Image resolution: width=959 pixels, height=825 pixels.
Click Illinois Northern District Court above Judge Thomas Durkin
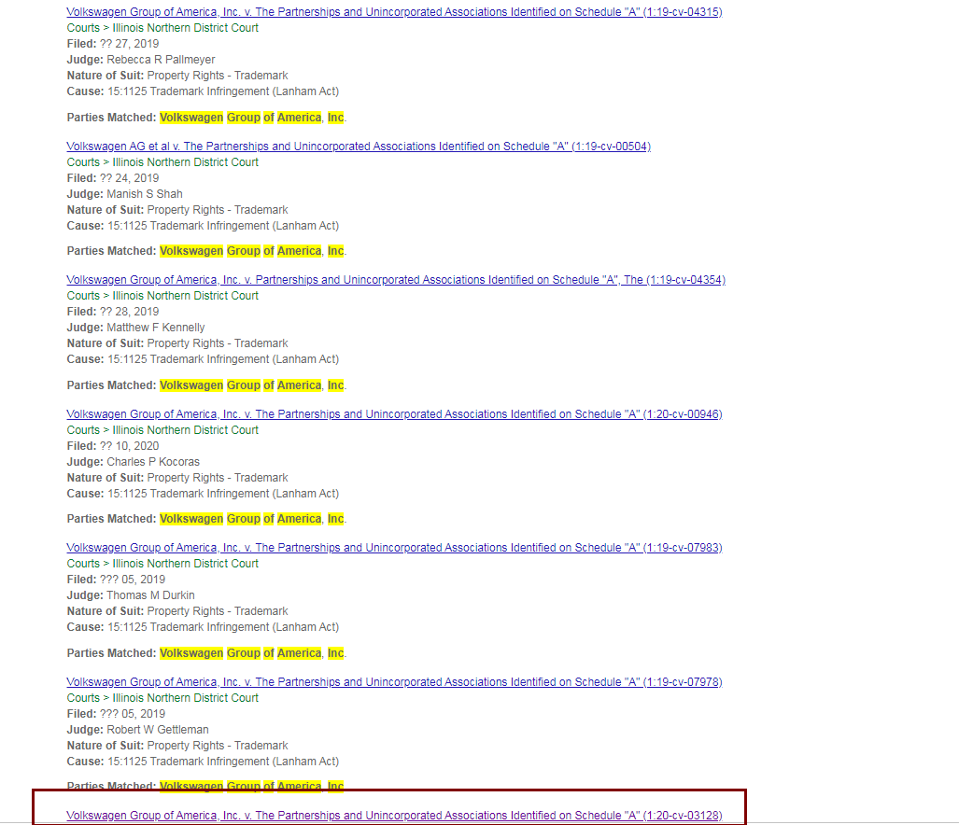pos(185,564)
